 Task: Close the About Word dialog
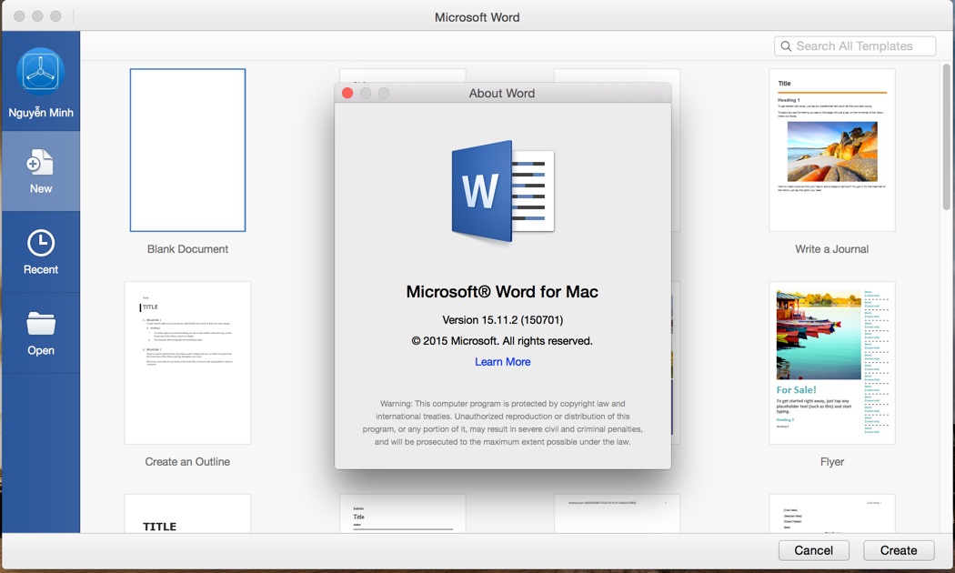click(347, 93)
